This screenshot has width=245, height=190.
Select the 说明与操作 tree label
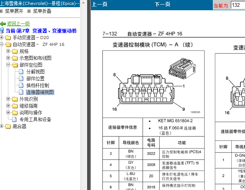pyautogui.click(x=31, y=113)
